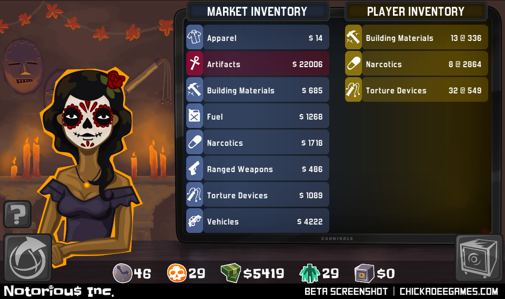
Task: Click the Ranged Weapons pistol icon
Action: tap(195, 168)
